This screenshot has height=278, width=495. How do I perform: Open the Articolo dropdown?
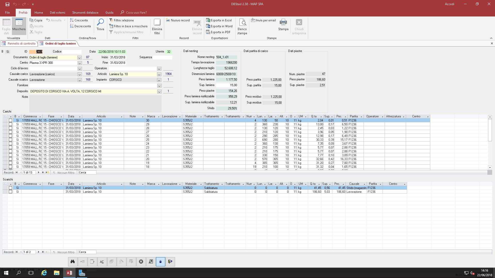pos(159,74)
